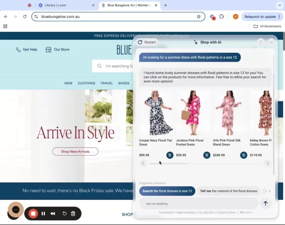Click the Loom rewind button
The height and width of the screenshot is (225, 285).
(53, 214)
